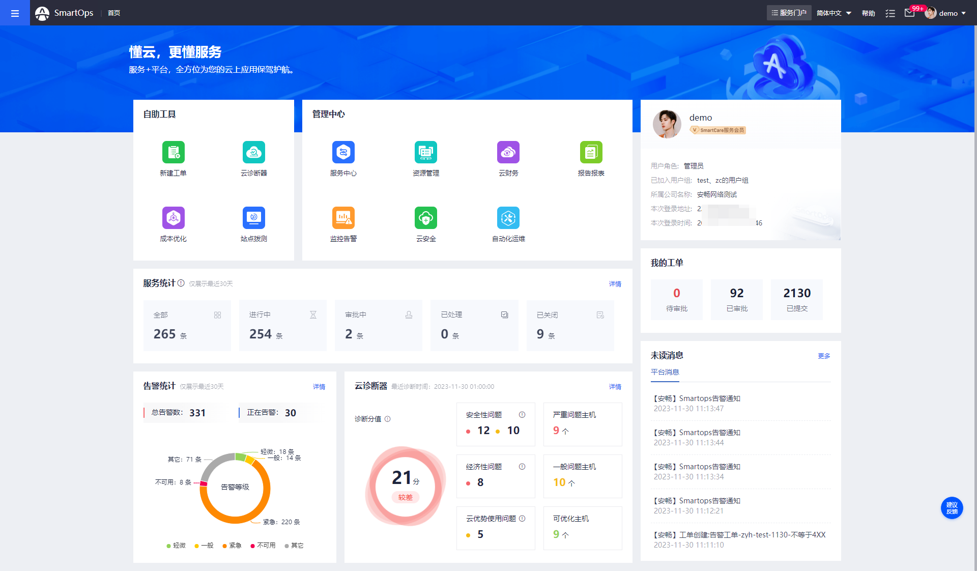Expand the demo user account dropdown
Screen dimensions: 977x571
tap(947, 13)
